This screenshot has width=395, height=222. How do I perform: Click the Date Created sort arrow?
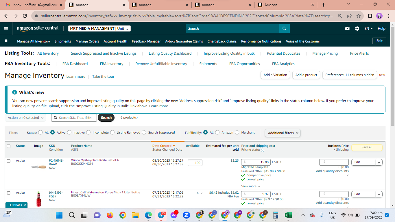click(174, 146)
